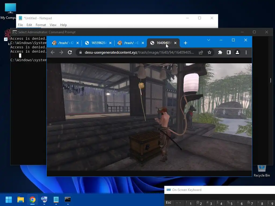Click the Notepad taskbar icon
275x206 pixels.
tap(56, 200)
